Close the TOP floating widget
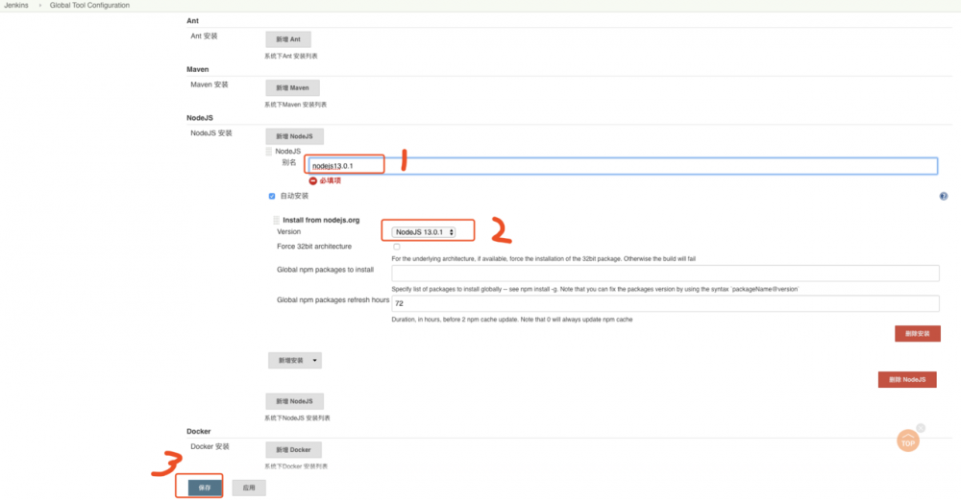Viewport: 961px width, 500px height. [x=921, y=428]
